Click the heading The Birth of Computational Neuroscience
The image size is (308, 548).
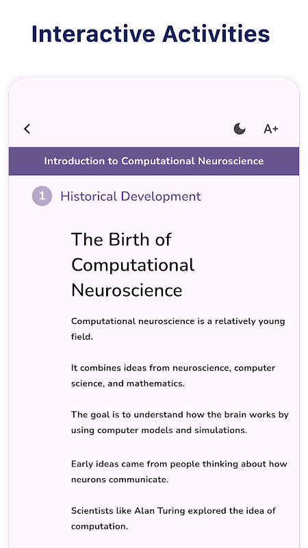pos(133,265)
